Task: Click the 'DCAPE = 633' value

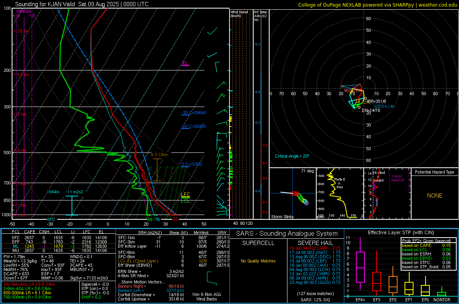Action: coord(16,274)
